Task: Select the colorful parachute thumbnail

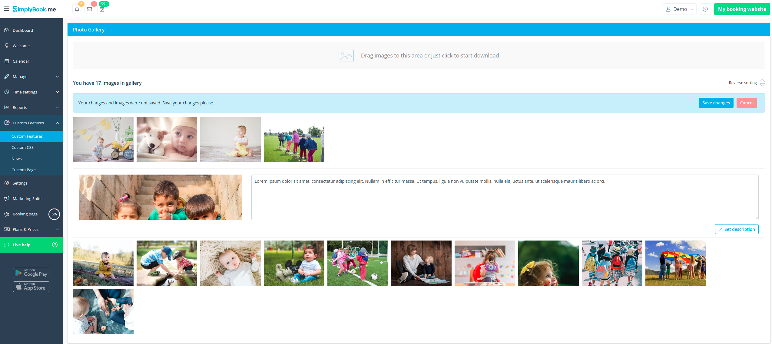Action: pos(675,263)
